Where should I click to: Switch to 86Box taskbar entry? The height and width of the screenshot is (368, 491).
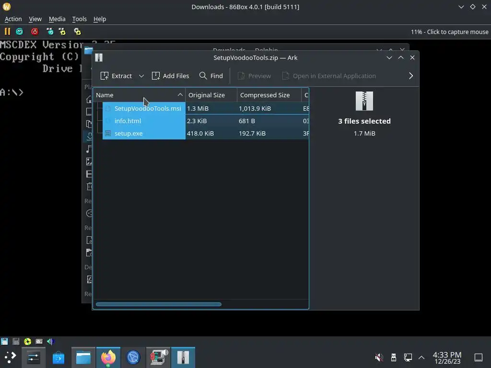click(x=158, y=357)
